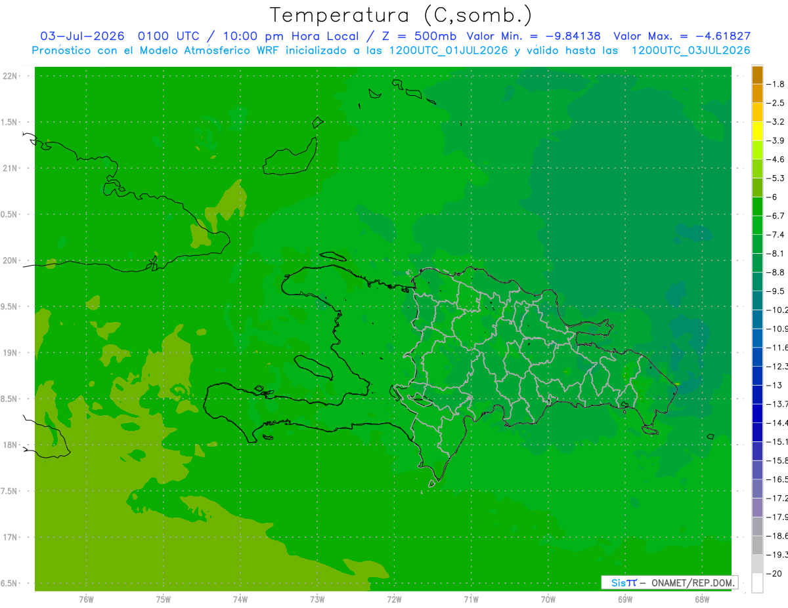
Task: Click the "-15.1" colorbar value
Action: [777, 441]
